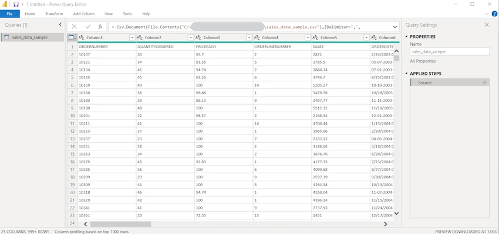
Task: Open quick access toolbar dropdown arrow
Action: click(22, 5)
